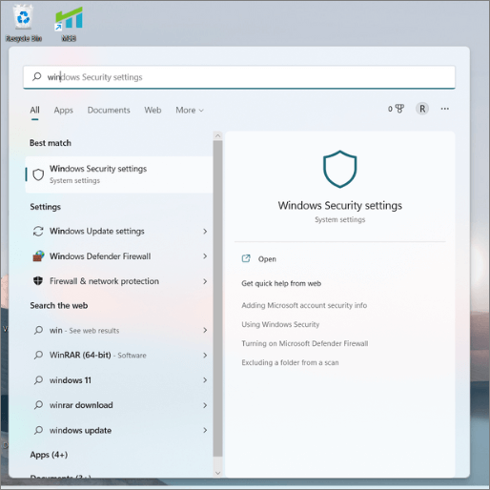Select 'winrar download' web suggestion text
The width and height of the screenshot is (490, 490).
[x=81, y=405]
